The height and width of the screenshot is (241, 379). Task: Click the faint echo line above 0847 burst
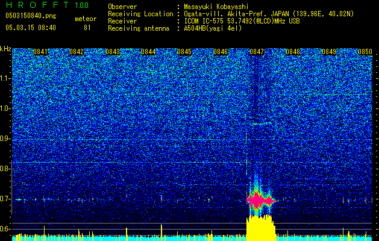click(262, 124)
